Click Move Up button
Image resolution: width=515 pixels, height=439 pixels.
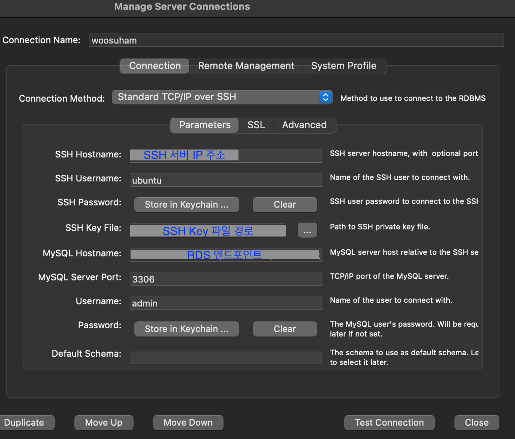104,423
